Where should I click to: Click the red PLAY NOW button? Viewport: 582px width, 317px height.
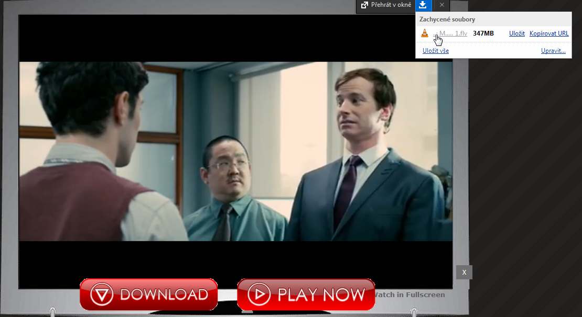pos(306,295)
